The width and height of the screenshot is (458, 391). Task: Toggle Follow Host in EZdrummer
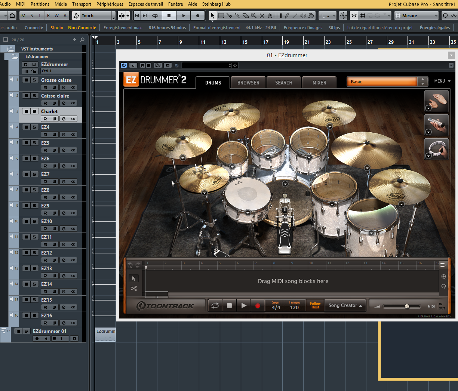(315, 305)
